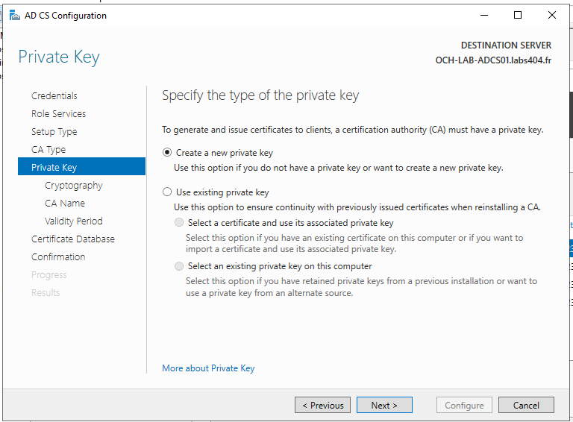Go to Certificate Database step
This screenshot has width=573, height=422.
pyautogui.click(x=73, y=239)
